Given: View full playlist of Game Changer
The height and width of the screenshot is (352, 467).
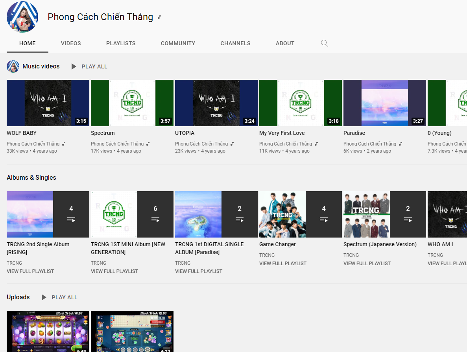Looking at the screenshot, I should [x=282, y=264].
